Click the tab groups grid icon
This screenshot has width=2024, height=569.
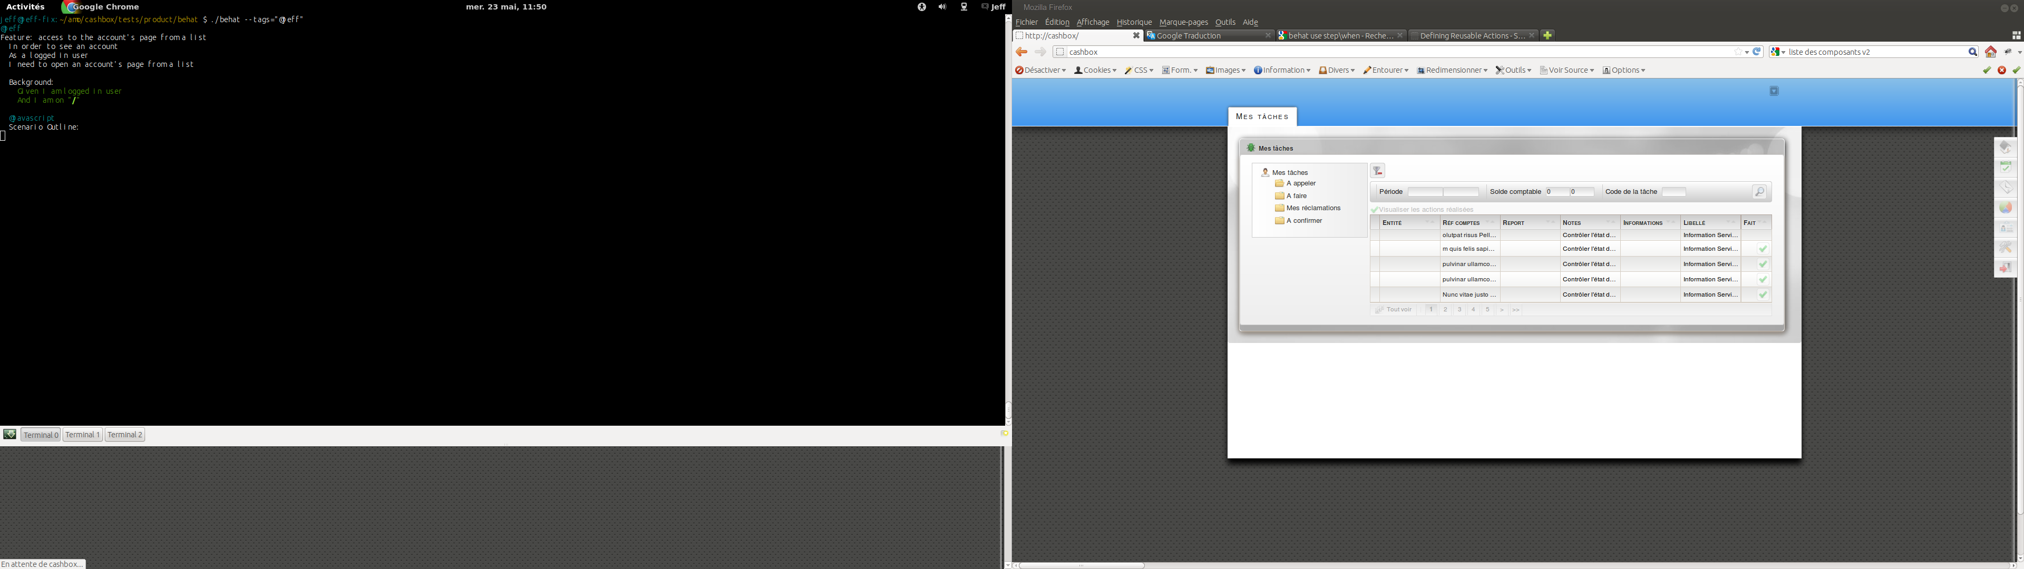2016,36
